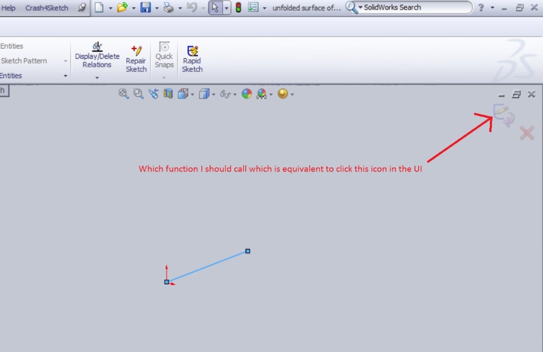Expand the Open file dropdown arrow
Image resolution: width=543 pixels, height=352 pixels.
pyautogui.click(x=133, y=7)
